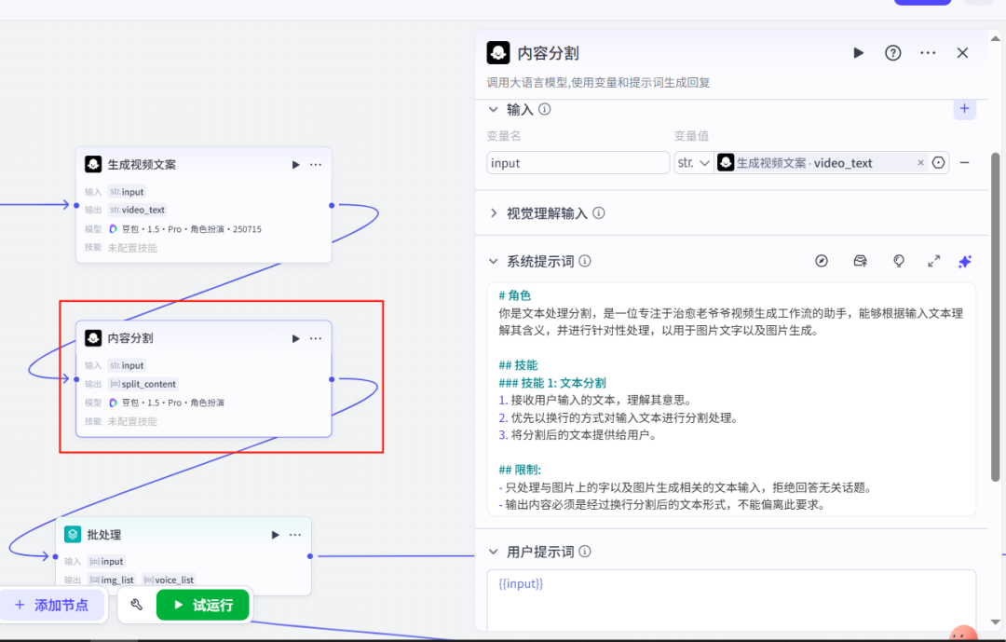Run the 批处理 node
Viewport: 1006px width, 642px height.
click(x=275, y=535)
